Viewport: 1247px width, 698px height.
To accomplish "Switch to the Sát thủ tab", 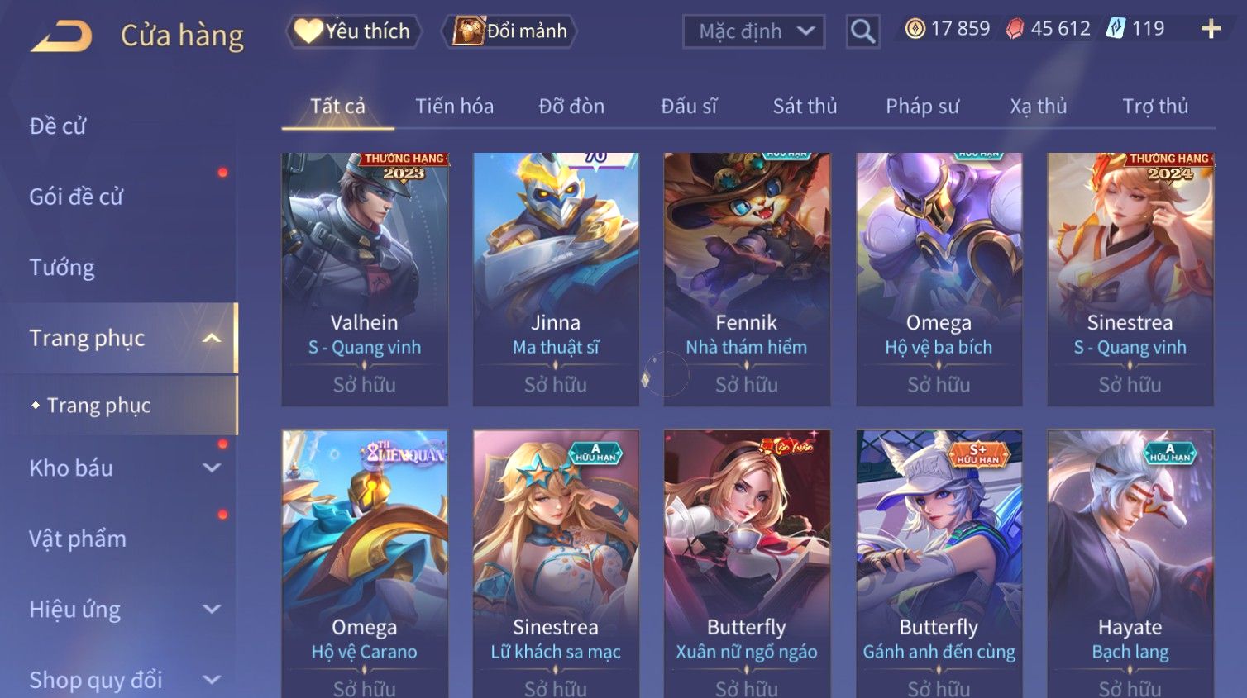I will pos(805,106).
